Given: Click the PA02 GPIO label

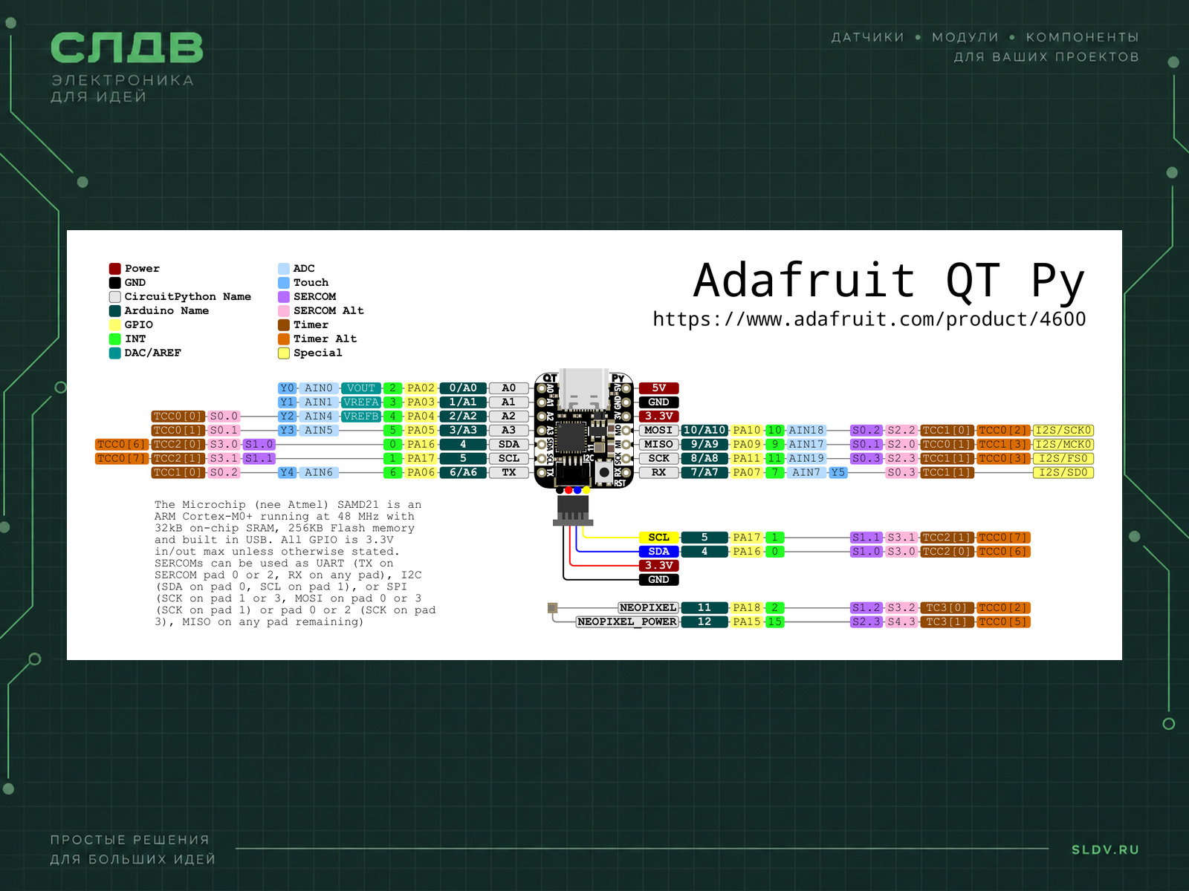Looking at the screenshot, I should point(421,388).
